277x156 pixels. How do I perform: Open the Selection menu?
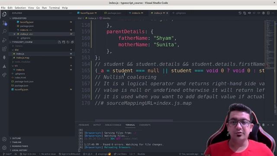click(x=20, y=8)
